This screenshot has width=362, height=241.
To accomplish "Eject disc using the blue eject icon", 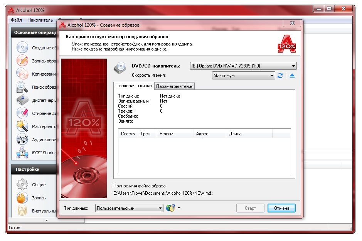I will click(x=292, y=76).
